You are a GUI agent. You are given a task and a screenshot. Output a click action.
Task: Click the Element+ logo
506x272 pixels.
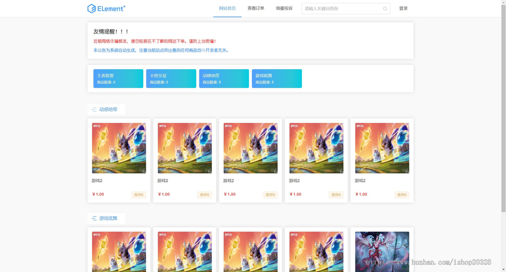(106, 8)
